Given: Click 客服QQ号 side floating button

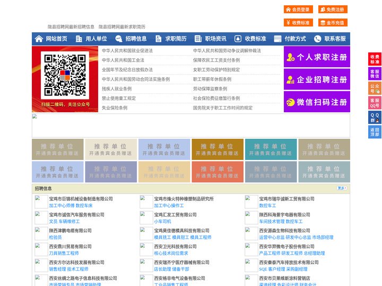Looking at the screenshot, I should point(375,103).
